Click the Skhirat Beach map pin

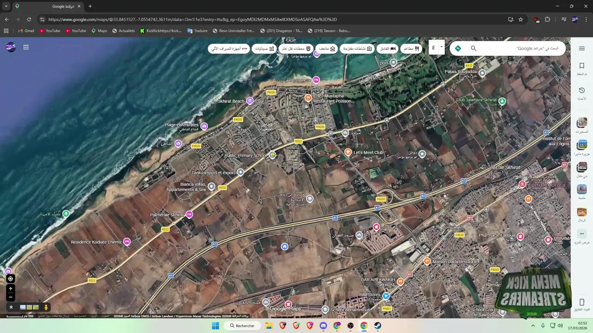point(250,101)
